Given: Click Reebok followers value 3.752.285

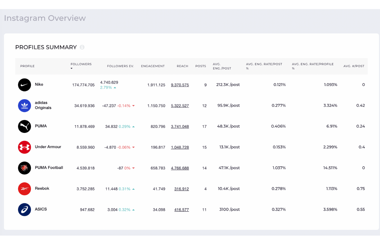Looking at the screenshot, I should [x=85, y=189].
